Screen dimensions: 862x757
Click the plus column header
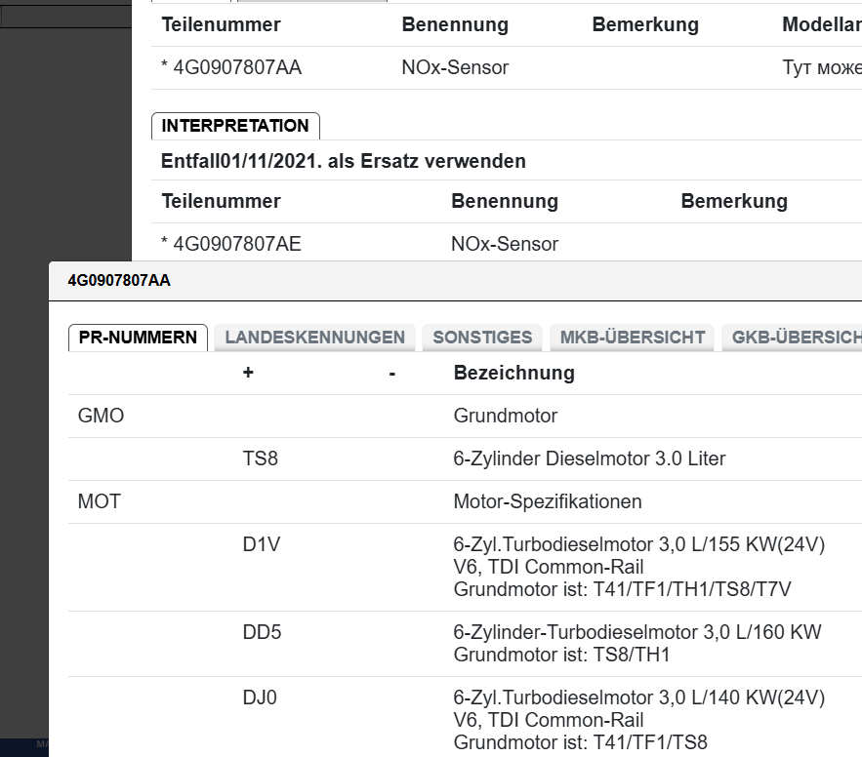tap(248, 373)
